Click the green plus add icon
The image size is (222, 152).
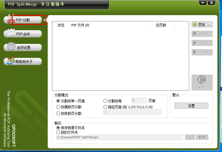(195, 24)
